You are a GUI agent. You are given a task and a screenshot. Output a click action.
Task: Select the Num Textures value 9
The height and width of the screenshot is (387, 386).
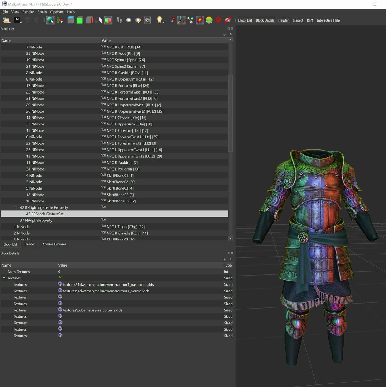(59, 272)
